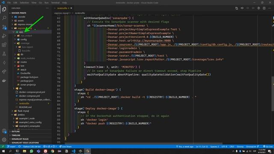
Task: Click the Explorer more actions ellipsis
Action: tap(48, 8)
